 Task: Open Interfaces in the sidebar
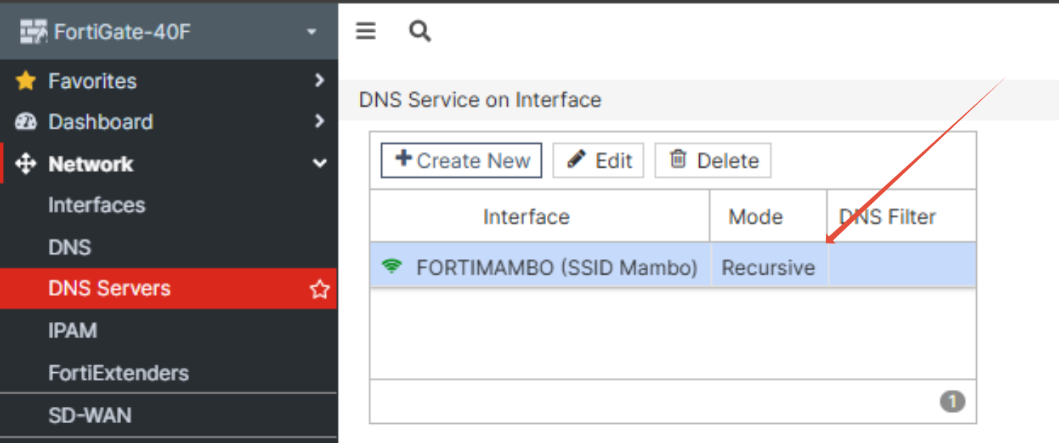pyautogui.click(x=96, y=205)
